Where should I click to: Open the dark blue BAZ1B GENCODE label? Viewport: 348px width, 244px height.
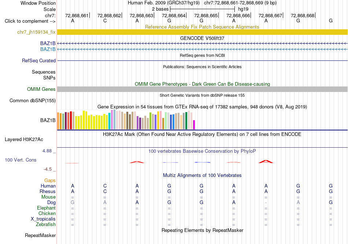click(x=48, y=43)
